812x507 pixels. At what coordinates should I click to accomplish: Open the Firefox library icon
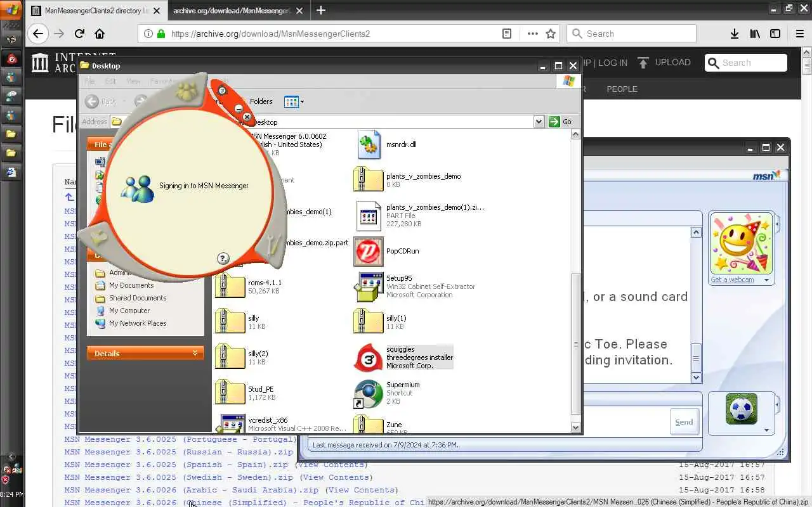pyautogui.click(x=755, y=34)
